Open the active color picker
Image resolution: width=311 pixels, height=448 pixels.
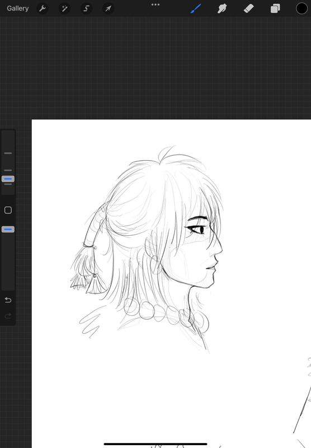[x=301, y=8]
